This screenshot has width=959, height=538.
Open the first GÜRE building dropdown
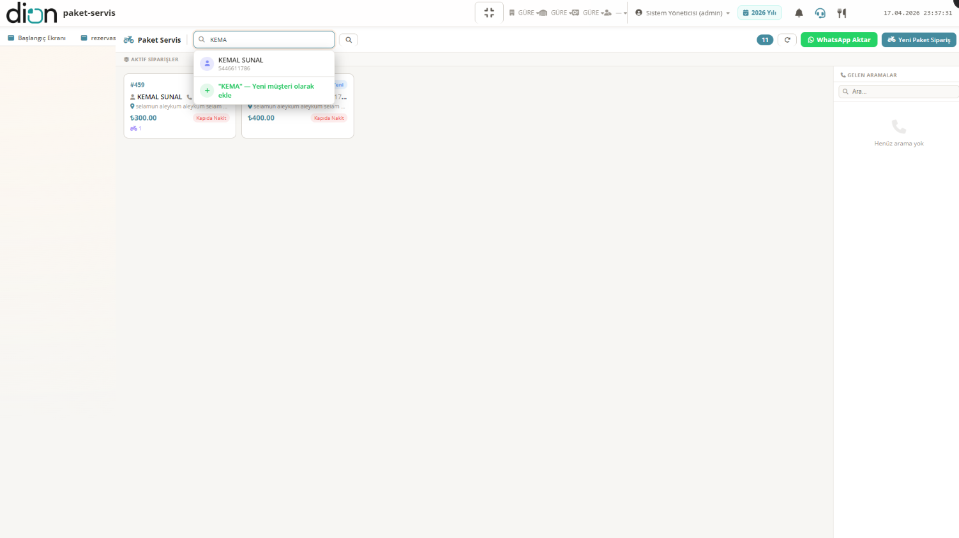524,13
